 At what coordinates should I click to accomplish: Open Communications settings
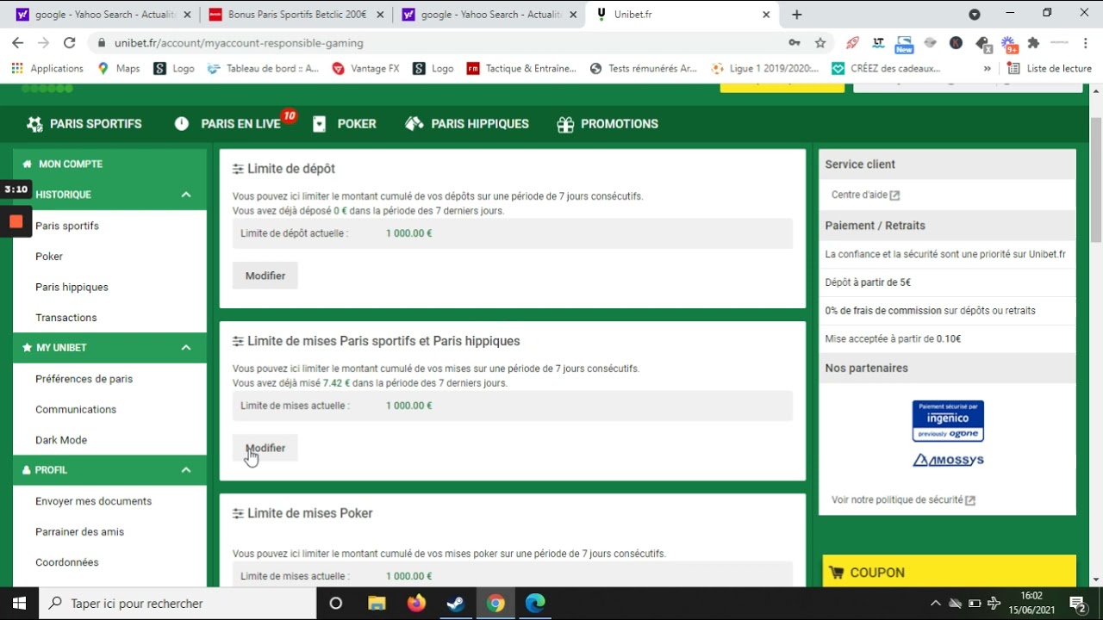(x=76, y=409)
